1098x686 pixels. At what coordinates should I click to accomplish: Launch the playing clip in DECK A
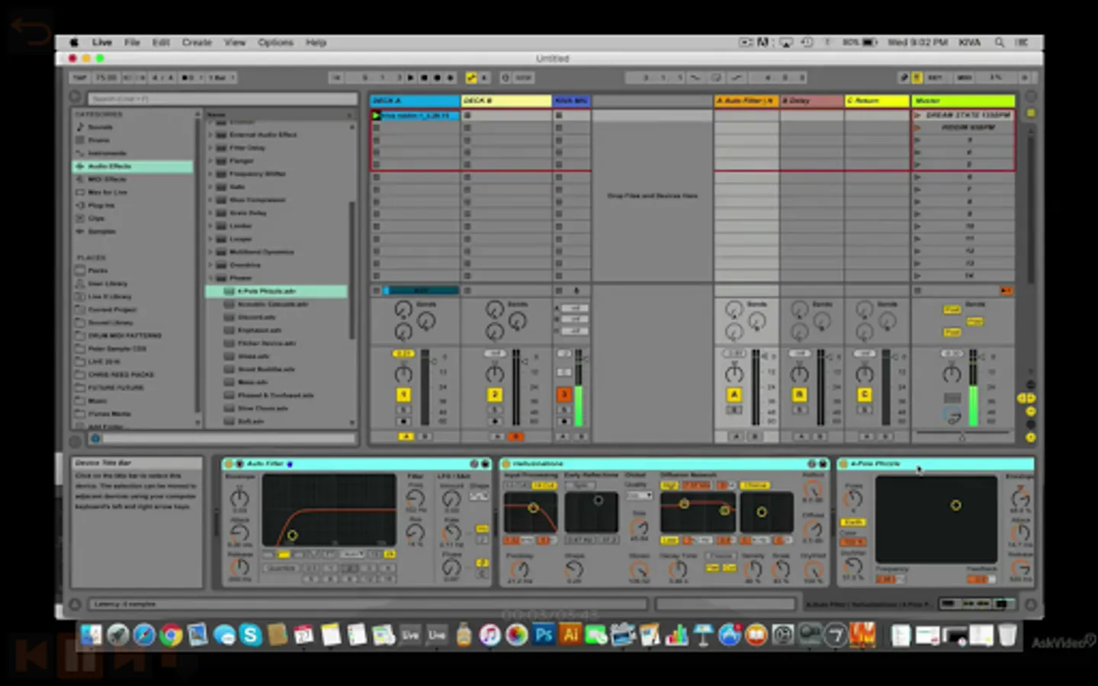pos(376,116)
